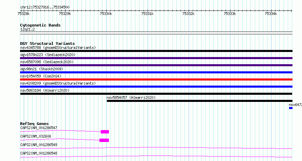Click the small blue nsv6472 variant block
This screenshot has height=161, width=302.
pyautogui.click(x=291, y=108)
